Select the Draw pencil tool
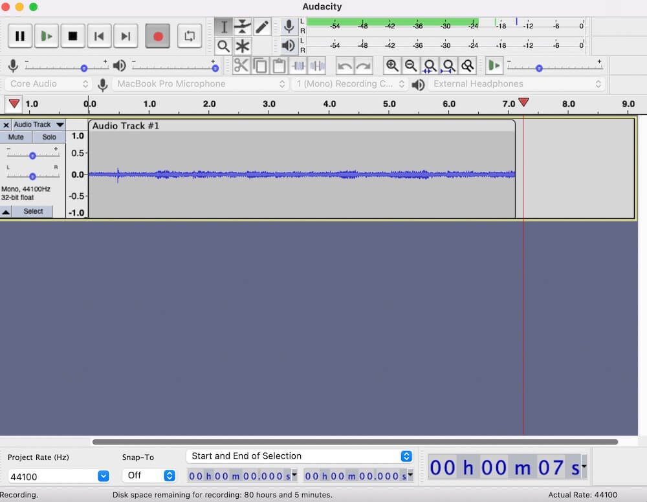The image size is (647, 502). coord(261,26)
